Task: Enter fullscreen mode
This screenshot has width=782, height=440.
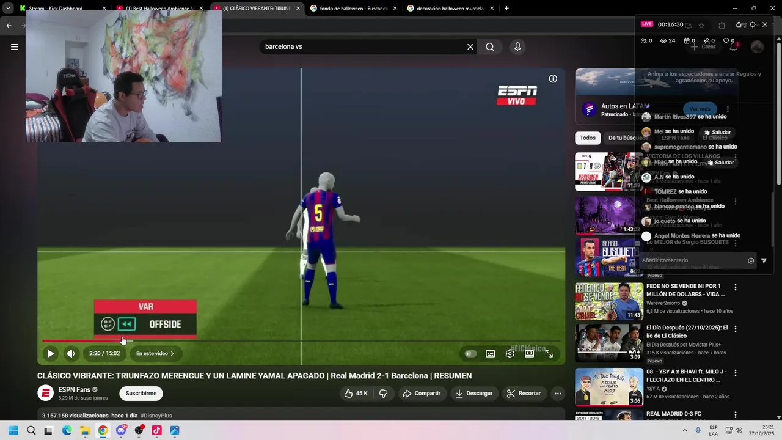Action: pyautogui.click(x=549, y=353)
